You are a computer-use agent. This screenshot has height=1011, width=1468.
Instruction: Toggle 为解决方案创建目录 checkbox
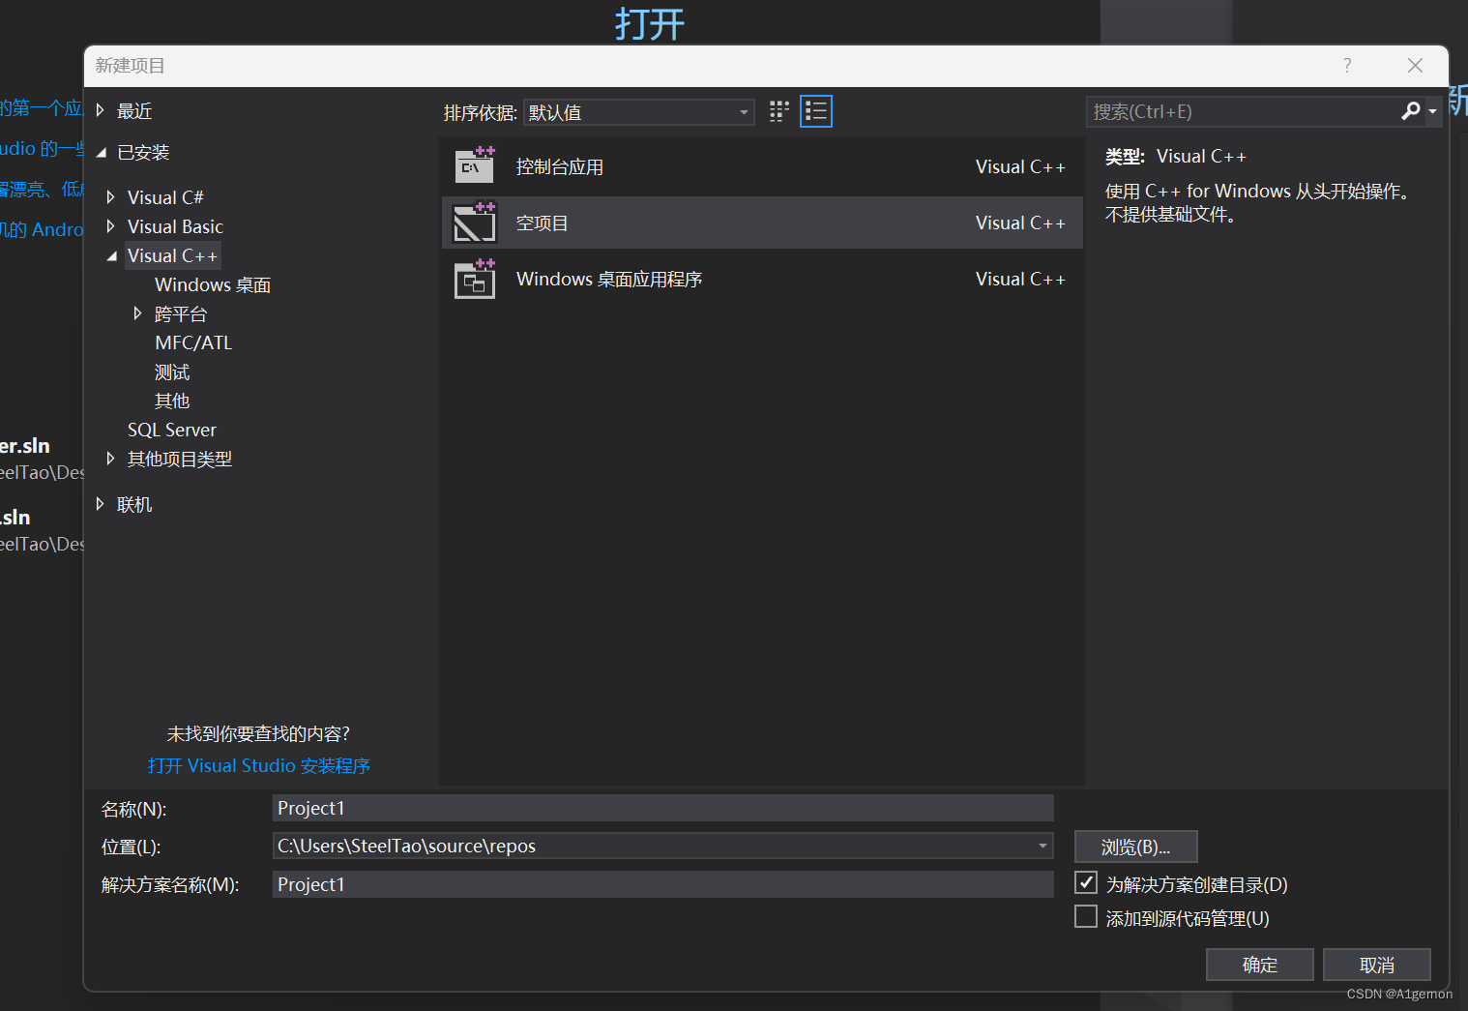coord(1086,882)
